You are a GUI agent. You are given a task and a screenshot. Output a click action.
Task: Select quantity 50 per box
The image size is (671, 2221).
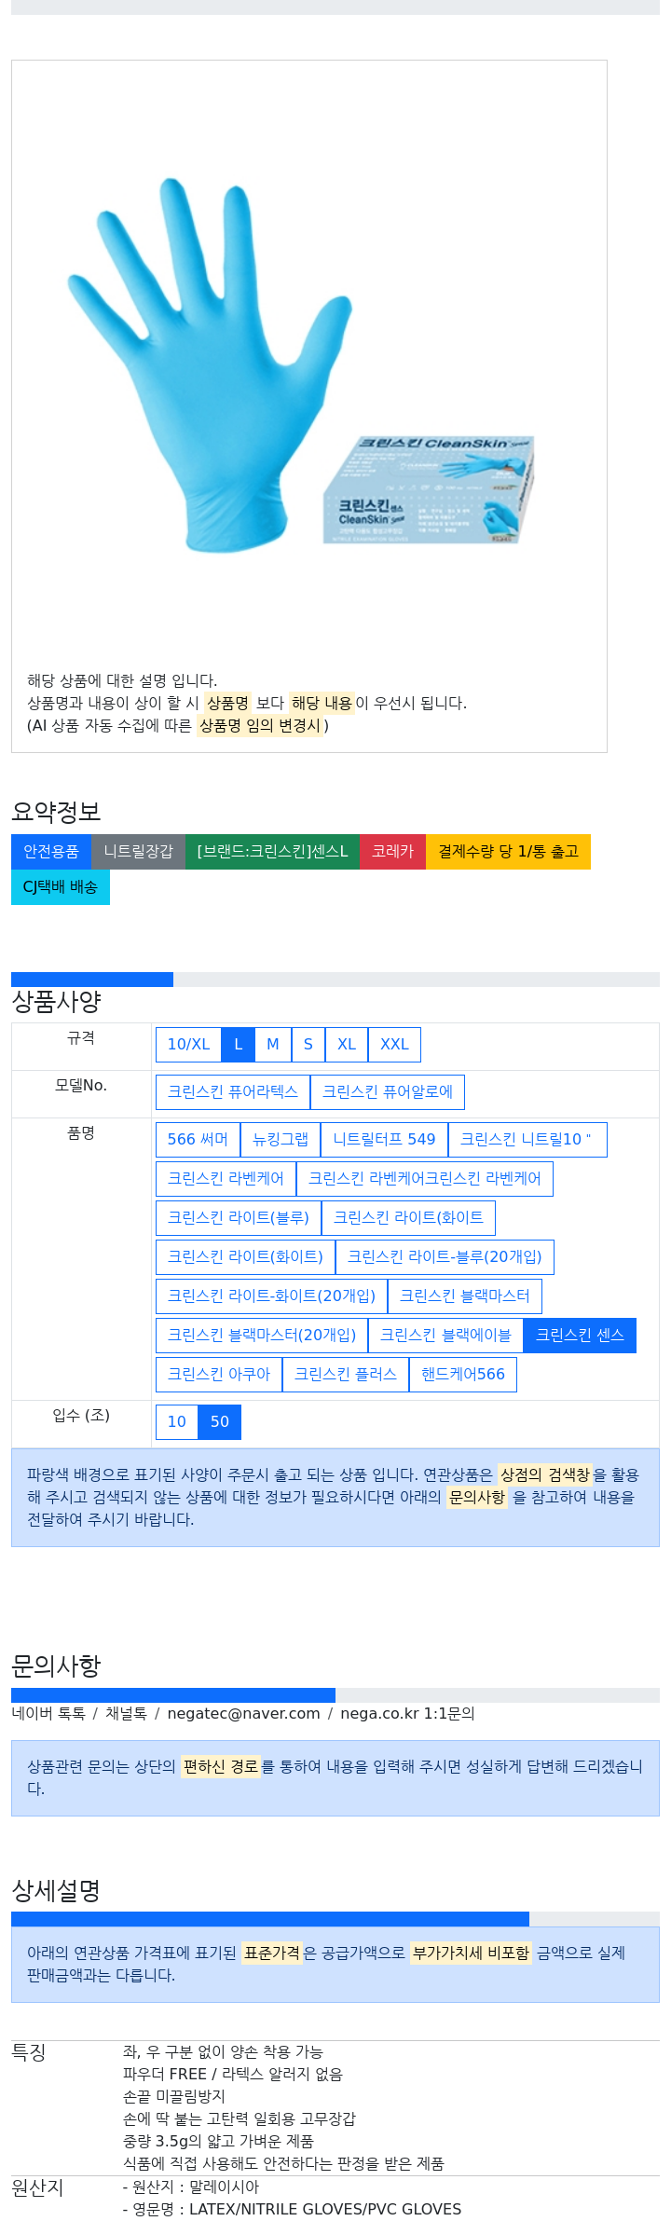click(220, 1422)
